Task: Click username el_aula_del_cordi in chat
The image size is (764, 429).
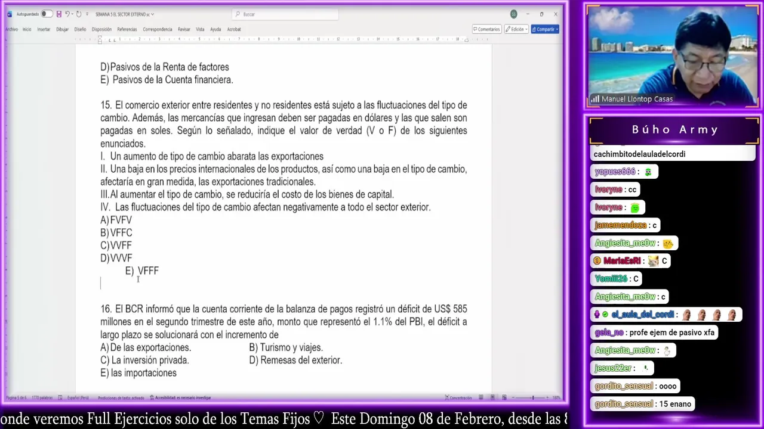Action: pyautogui.click(x=642, y=315)
